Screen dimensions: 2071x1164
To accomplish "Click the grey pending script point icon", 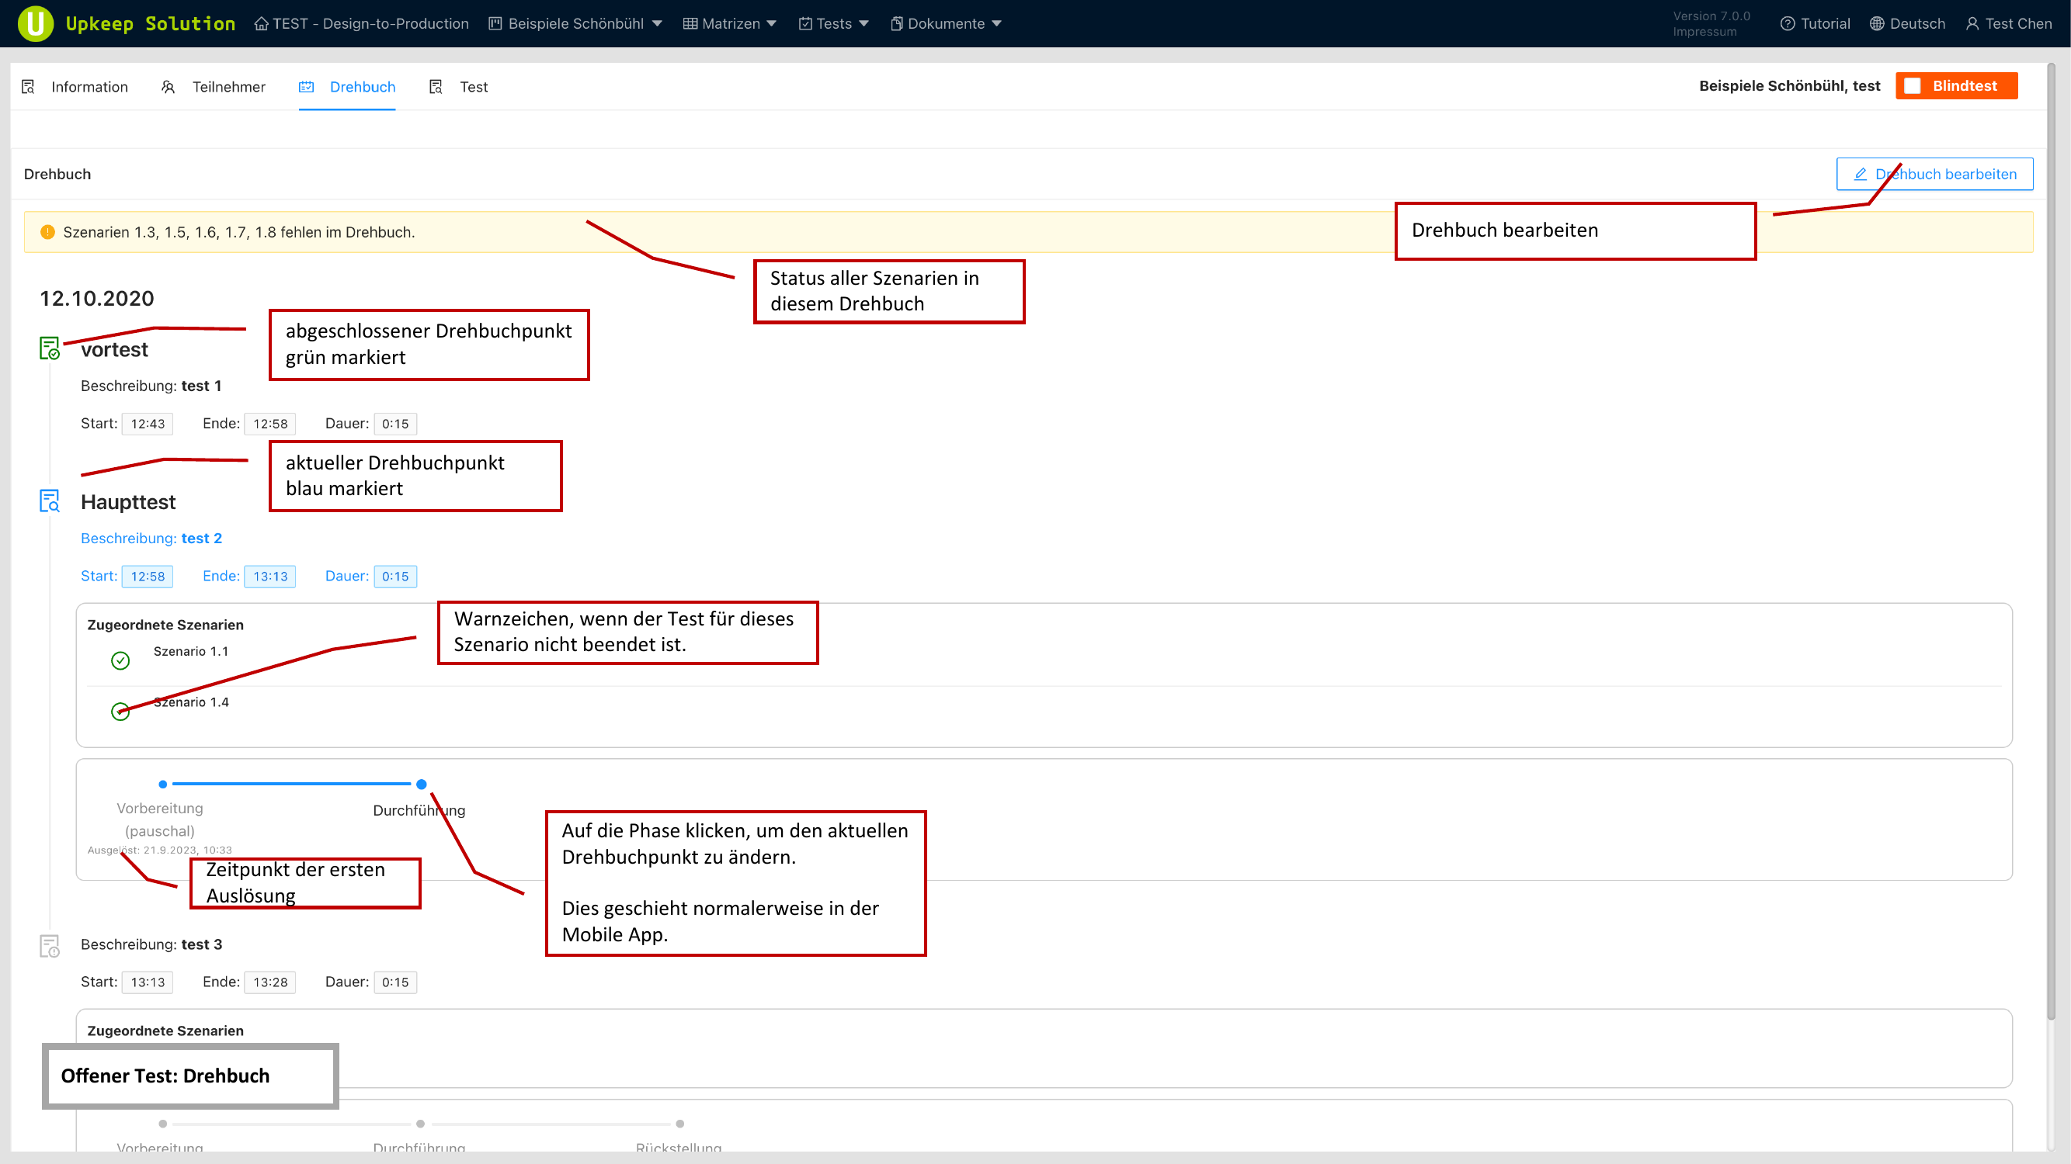I will coord(49,946).
